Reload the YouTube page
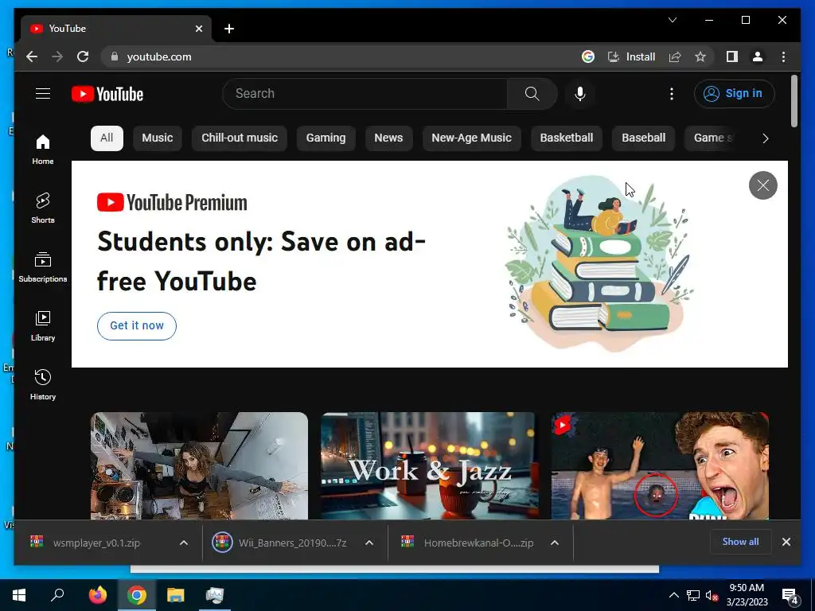This screenshot has width=815, height=611. coord(83,56)
